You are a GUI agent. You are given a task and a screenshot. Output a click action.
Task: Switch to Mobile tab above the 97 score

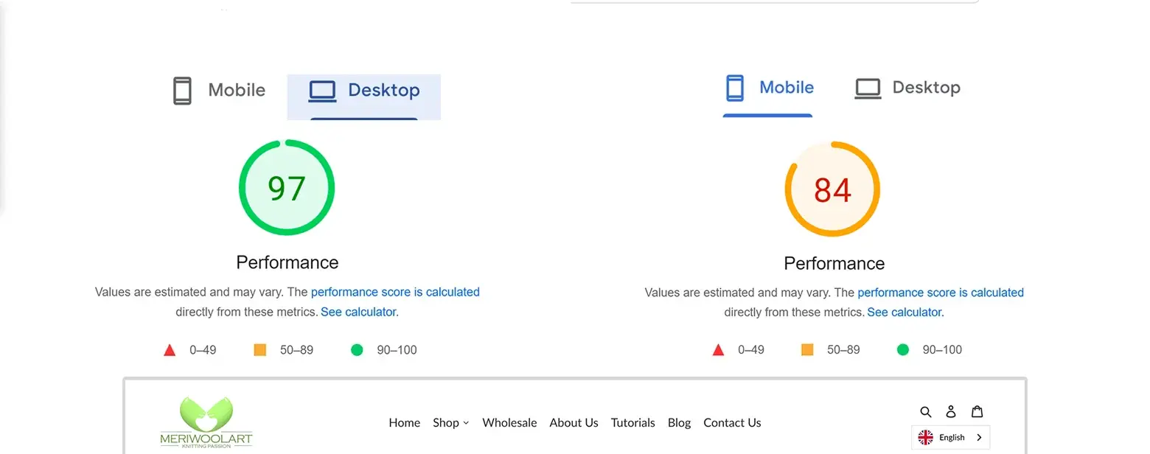(x=219, y=91)
